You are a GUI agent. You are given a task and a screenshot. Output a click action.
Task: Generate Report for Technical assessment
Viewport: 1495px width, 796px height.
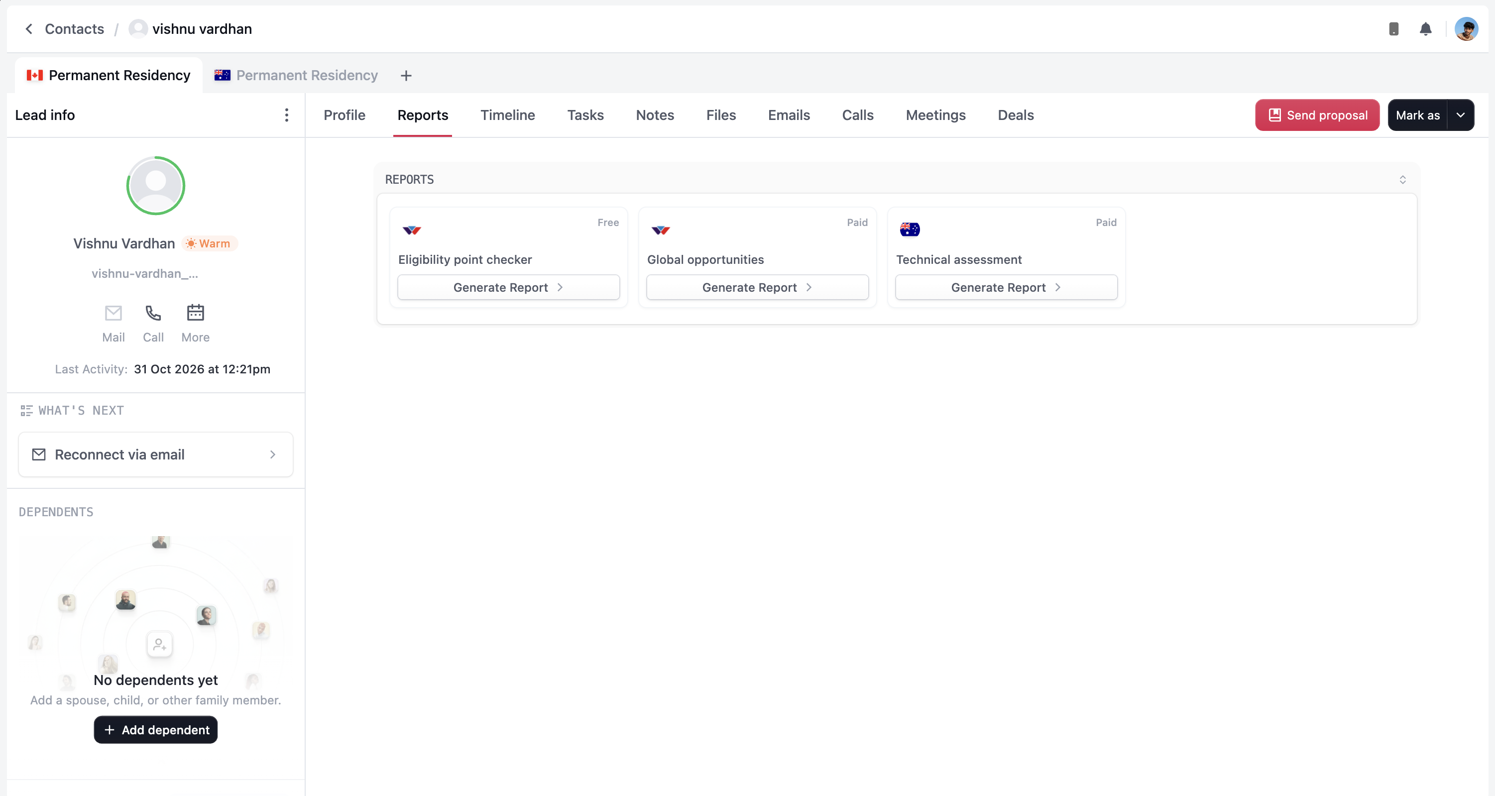(1006, 287)
